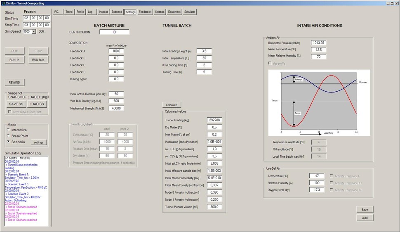400x232 pixels.
Task: Click the Save button at bottom right
Action: [x=365, y=210]
